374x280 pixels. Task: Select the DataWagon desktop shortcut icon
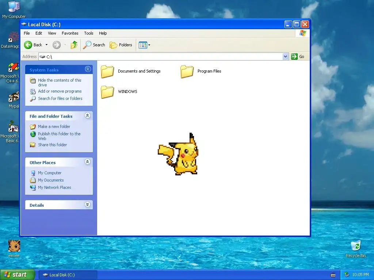(14, 37)
